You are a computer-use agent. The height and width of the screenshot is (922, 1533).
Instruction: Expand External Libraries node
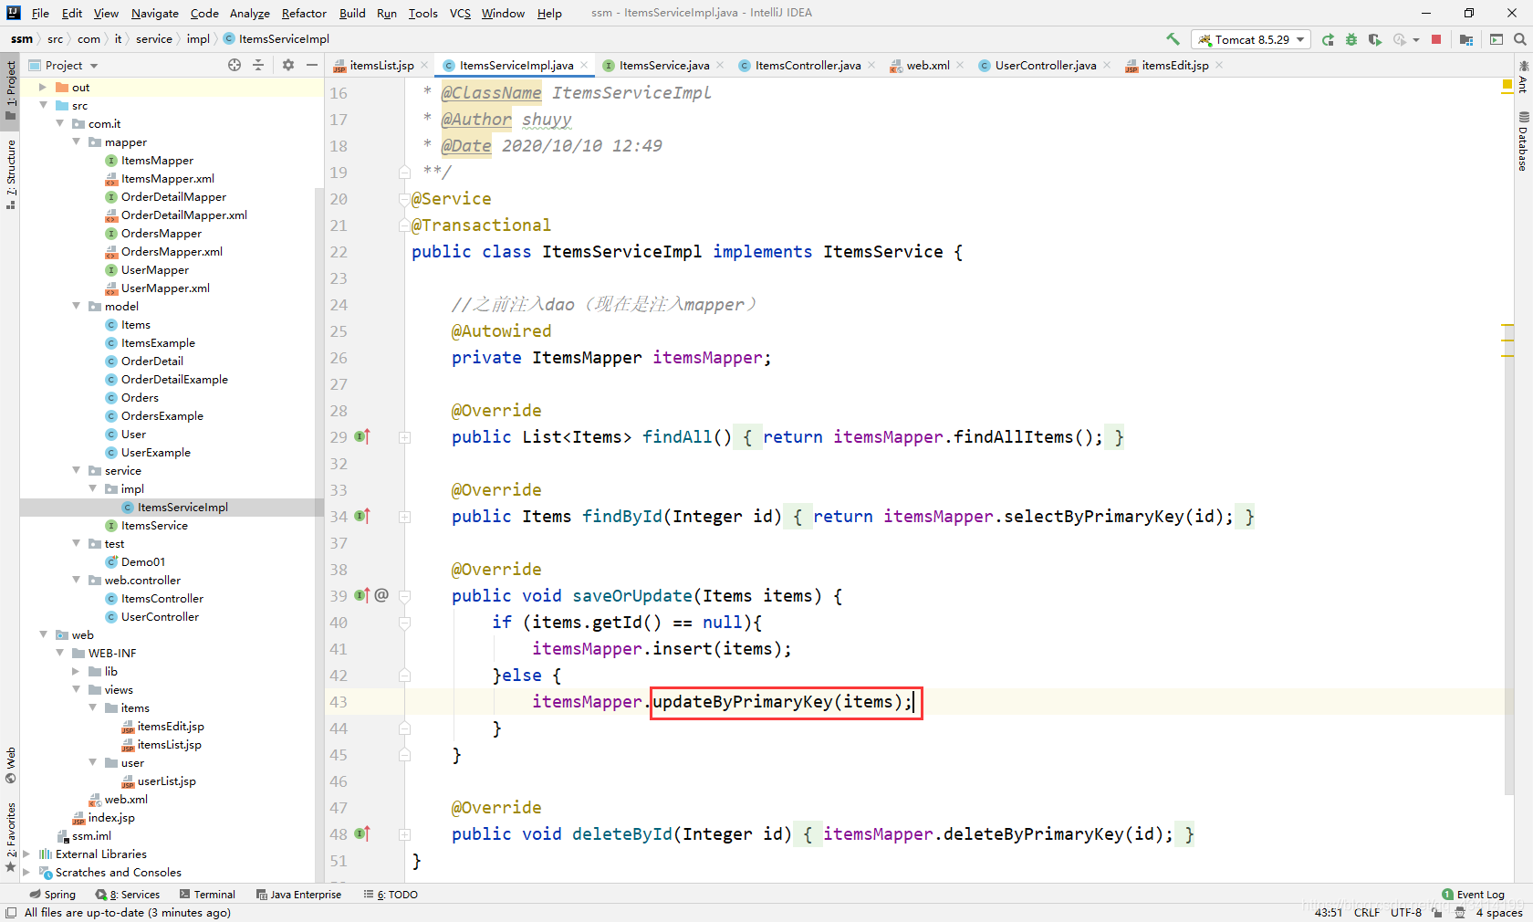(x=26, y=854)
